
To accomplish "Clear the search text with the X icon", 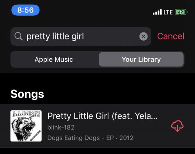I will (x=144, y=36).
